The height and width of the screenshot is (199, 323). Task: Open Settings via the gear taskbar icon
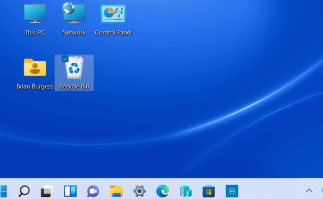tap(139, 191)
